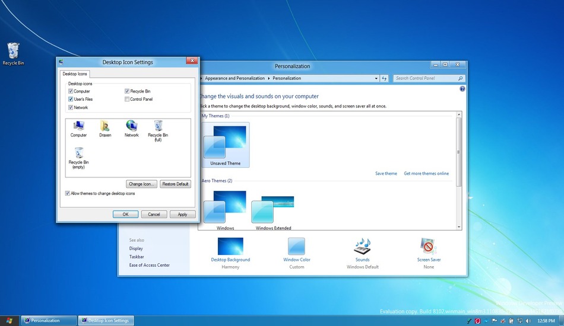Image resolution: width=564 pixels, height=326 pixels.
Task: Open the address bar history dropdown arrow
Action: point(376,78)
